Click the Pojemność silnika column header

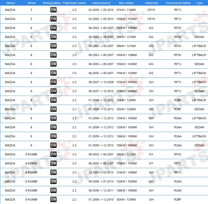coord(74,3)
